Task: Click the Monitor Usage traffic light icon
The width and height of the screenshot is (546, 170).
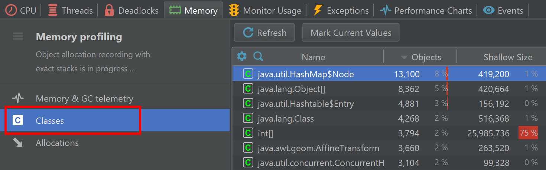Action: [234, 10]
